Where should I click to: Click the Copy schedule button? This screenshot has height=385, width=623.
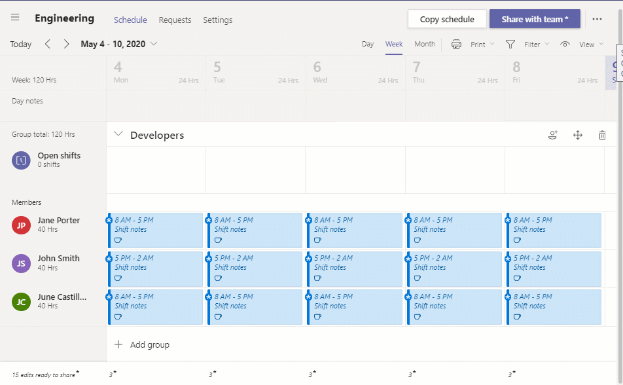coord(446,19)
